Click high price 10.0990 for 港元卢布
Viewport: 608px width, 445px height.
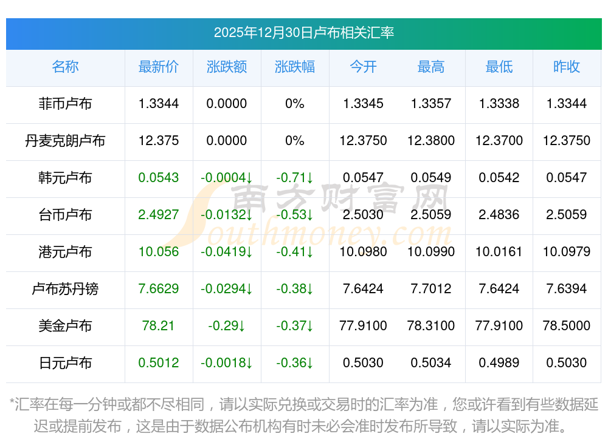[431, 252]
